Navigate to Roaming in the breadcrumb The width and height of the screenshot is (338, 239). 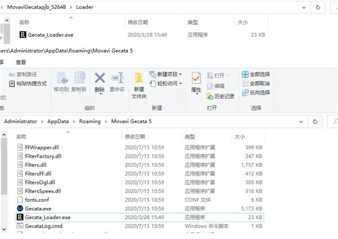tap(90, 121)
